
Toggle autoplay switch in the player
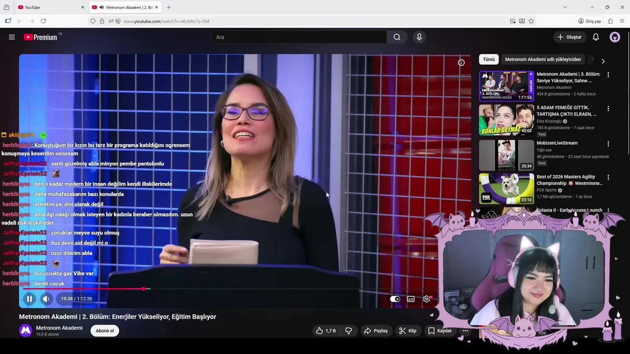point(395,299)
